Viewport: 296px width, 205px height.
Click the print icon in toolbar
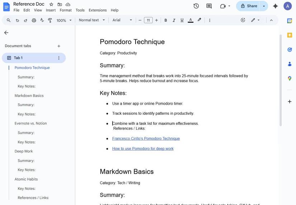tap(34, 20)
